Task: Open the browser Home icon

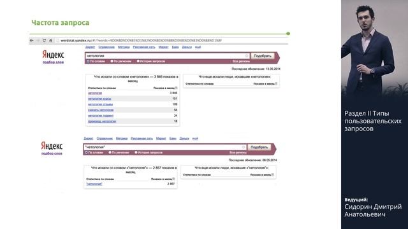Action: [51, 41]
